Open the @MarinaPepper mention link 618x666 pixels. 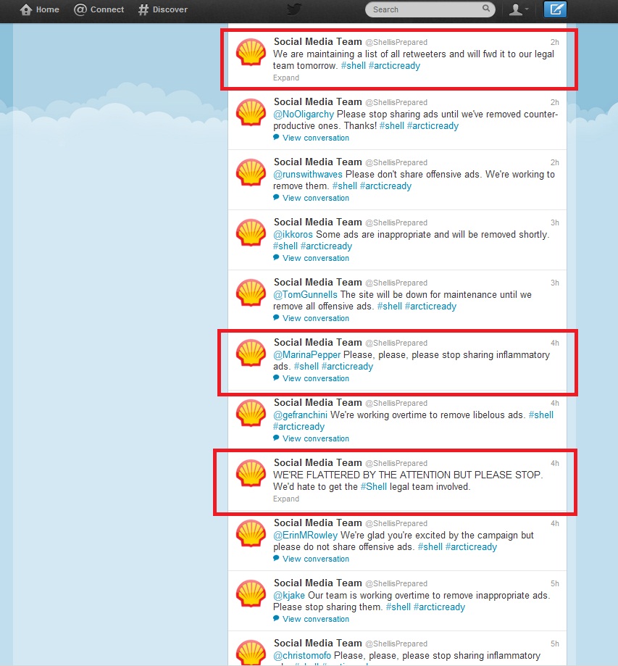click(x=306, y=354)
